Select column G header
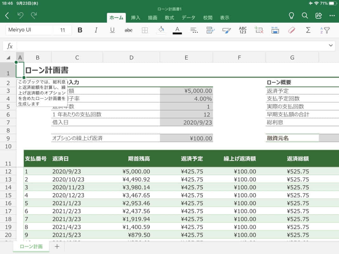 tap(292, 57)
